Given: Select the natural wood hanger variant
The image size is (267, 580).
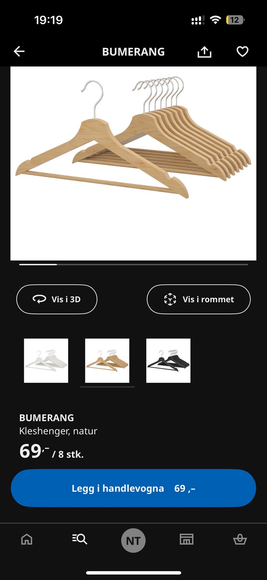Looking at the screenshot, I should 107,361.
